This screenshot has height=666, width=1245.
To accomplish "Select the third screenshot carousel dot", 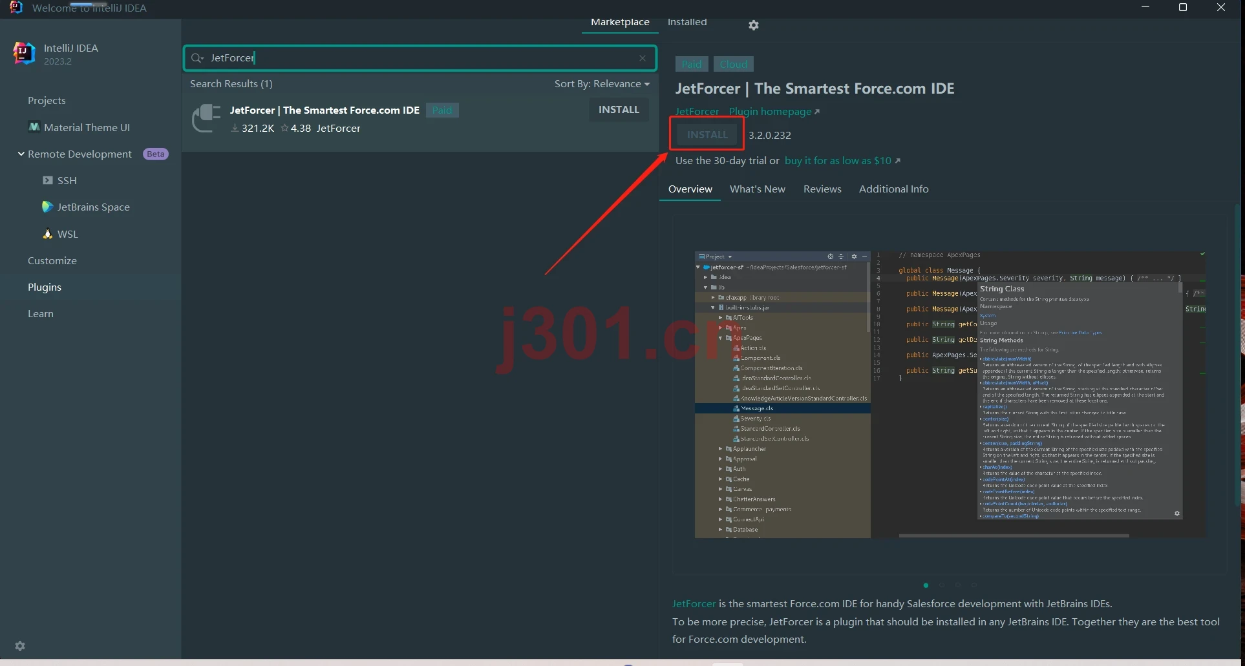I will (x=958, y=585).
